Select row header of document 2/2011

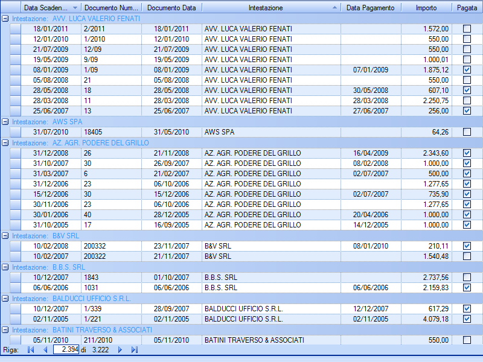(15, 29)
